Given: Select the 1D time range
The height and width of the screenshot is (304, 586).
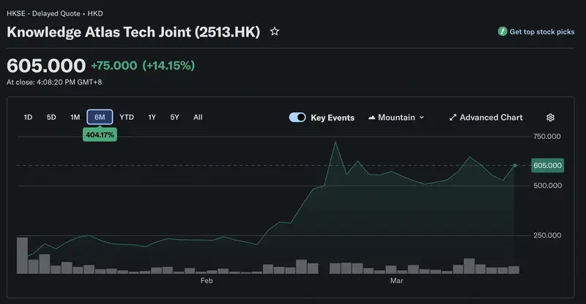Looking at the screenshot, I should pyautogui.click(x=28, y=117).
